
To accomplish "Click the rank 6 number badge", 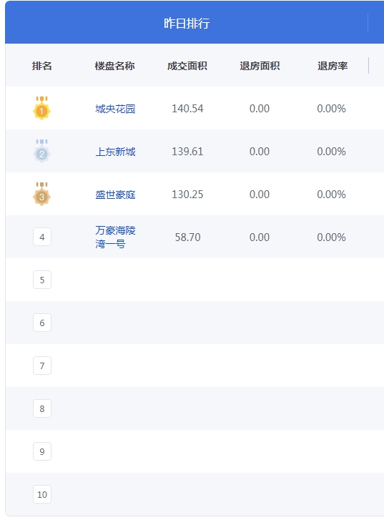I will click(42, 323).
